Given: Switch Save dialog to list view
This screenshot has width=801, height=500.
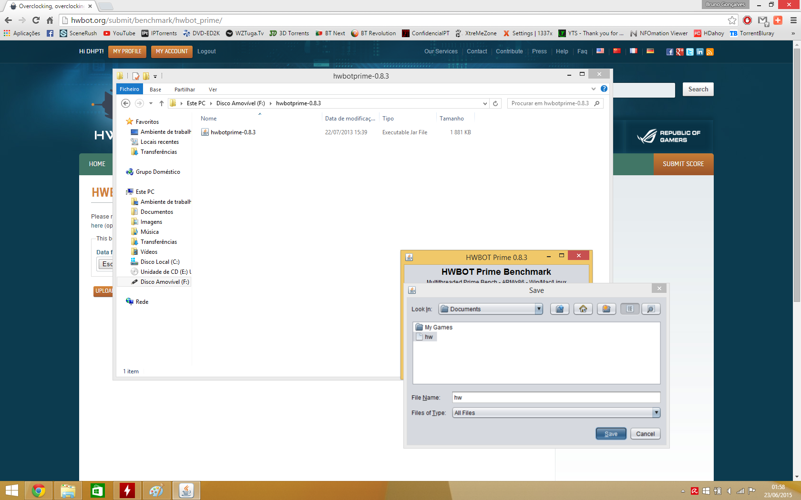Looking at the screenshot, I should [x=630, y=309].
